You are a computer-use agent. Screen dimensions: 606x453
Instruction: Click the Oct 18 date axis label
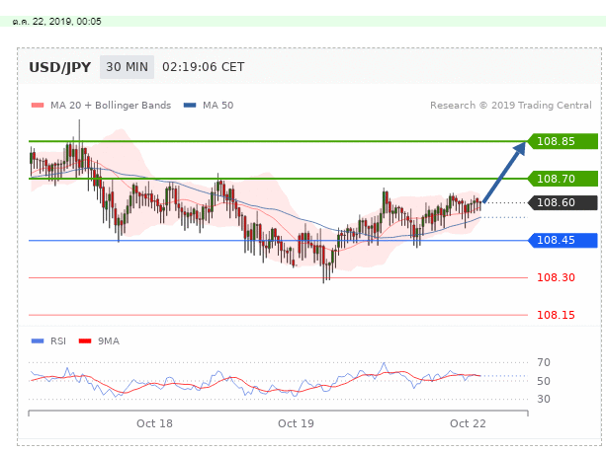154,423
